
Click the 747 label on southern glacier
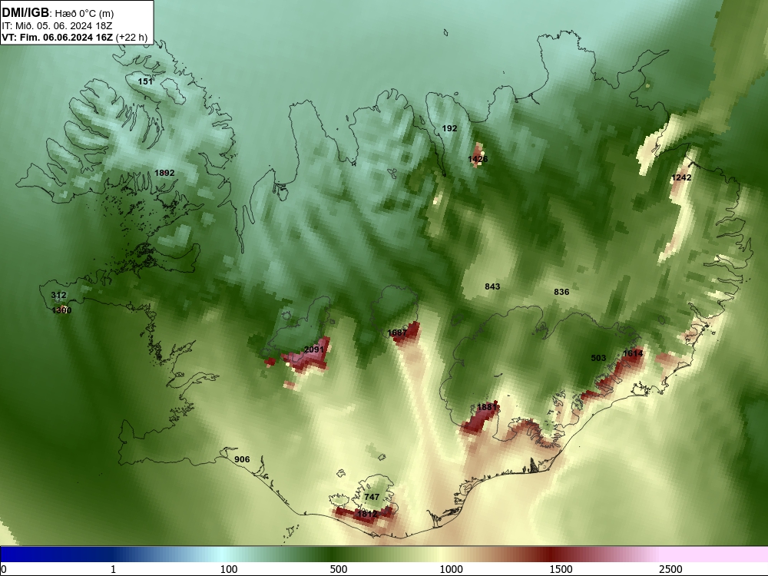372,497
